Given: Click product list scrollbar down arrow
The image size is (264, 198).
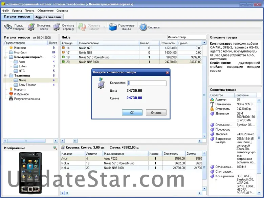Looking at the screenshot, I should coord(204,136).
